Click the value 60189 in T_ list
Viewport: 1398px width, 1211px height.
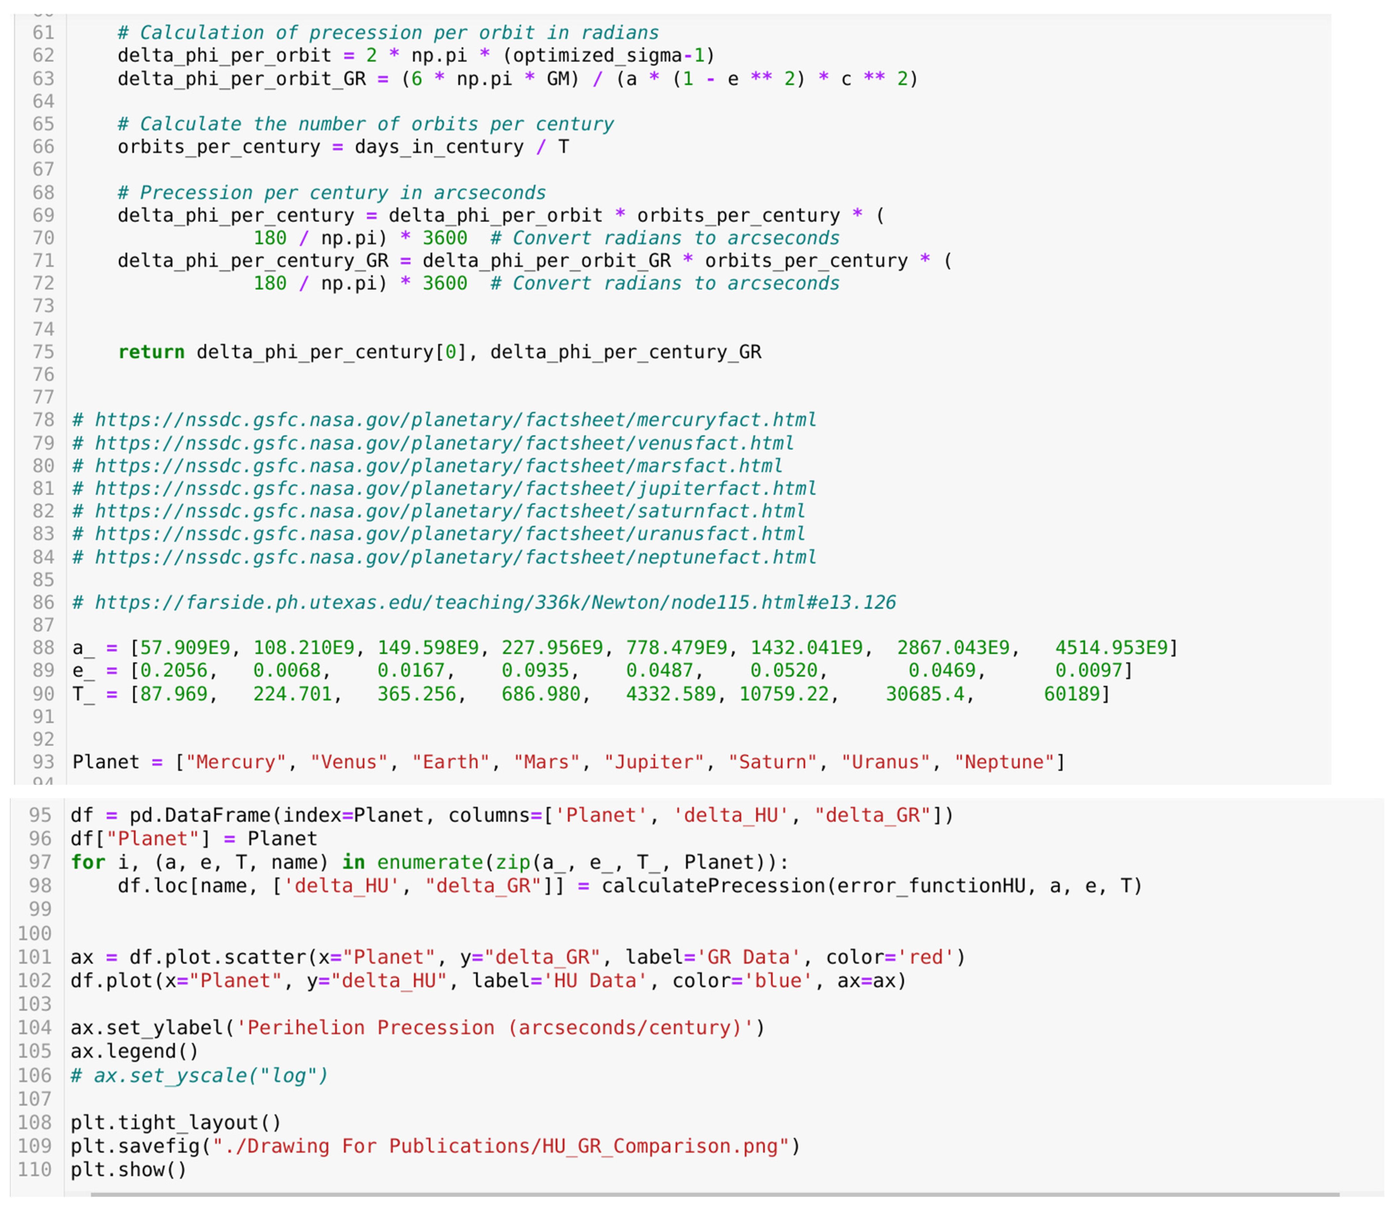tap(1072, 694)
